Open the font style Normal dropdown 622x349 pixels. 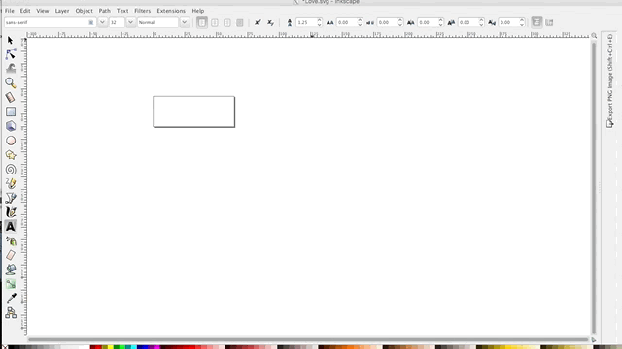[185, 22]
